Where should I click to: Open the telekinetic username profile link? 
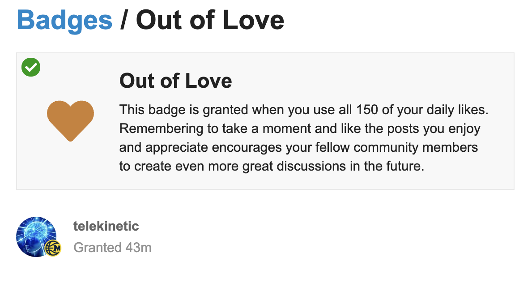click(106, 227)
